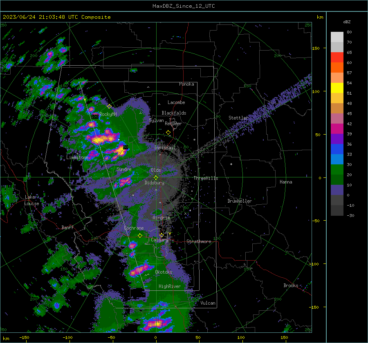Select the RedDeer label
Viewport: 368px width, 343px height.
click(173, 124)
